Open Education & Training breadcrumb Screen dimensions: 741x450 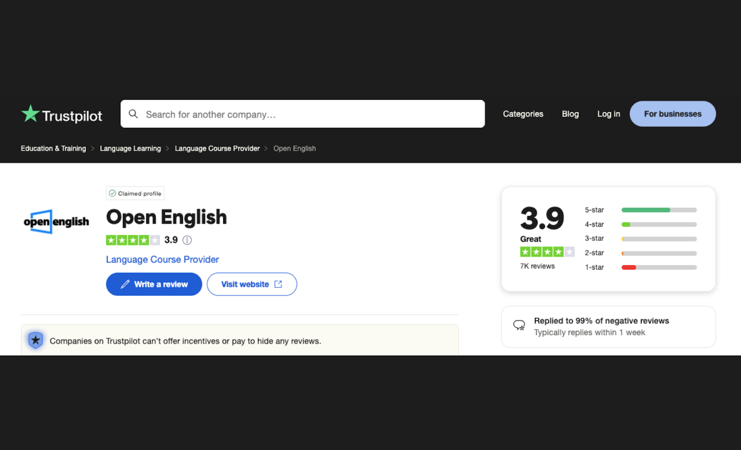[x=53, y=148]
